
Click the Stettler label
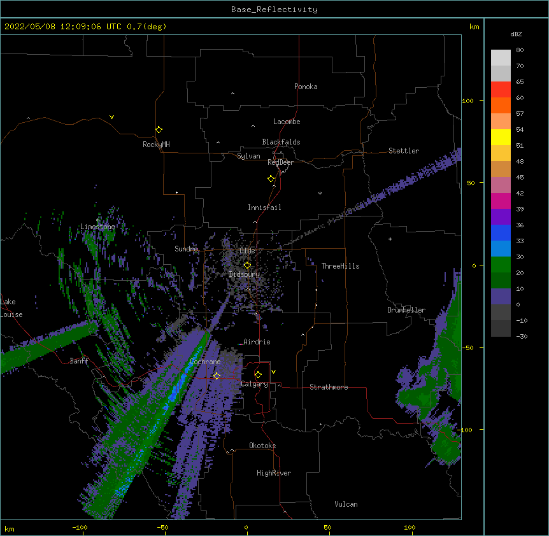point(404,151)
